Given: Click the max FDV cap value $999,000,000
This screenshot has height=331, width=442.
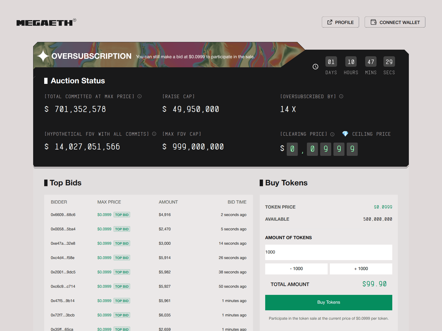Looking at the screenshot, I should 193,147.
